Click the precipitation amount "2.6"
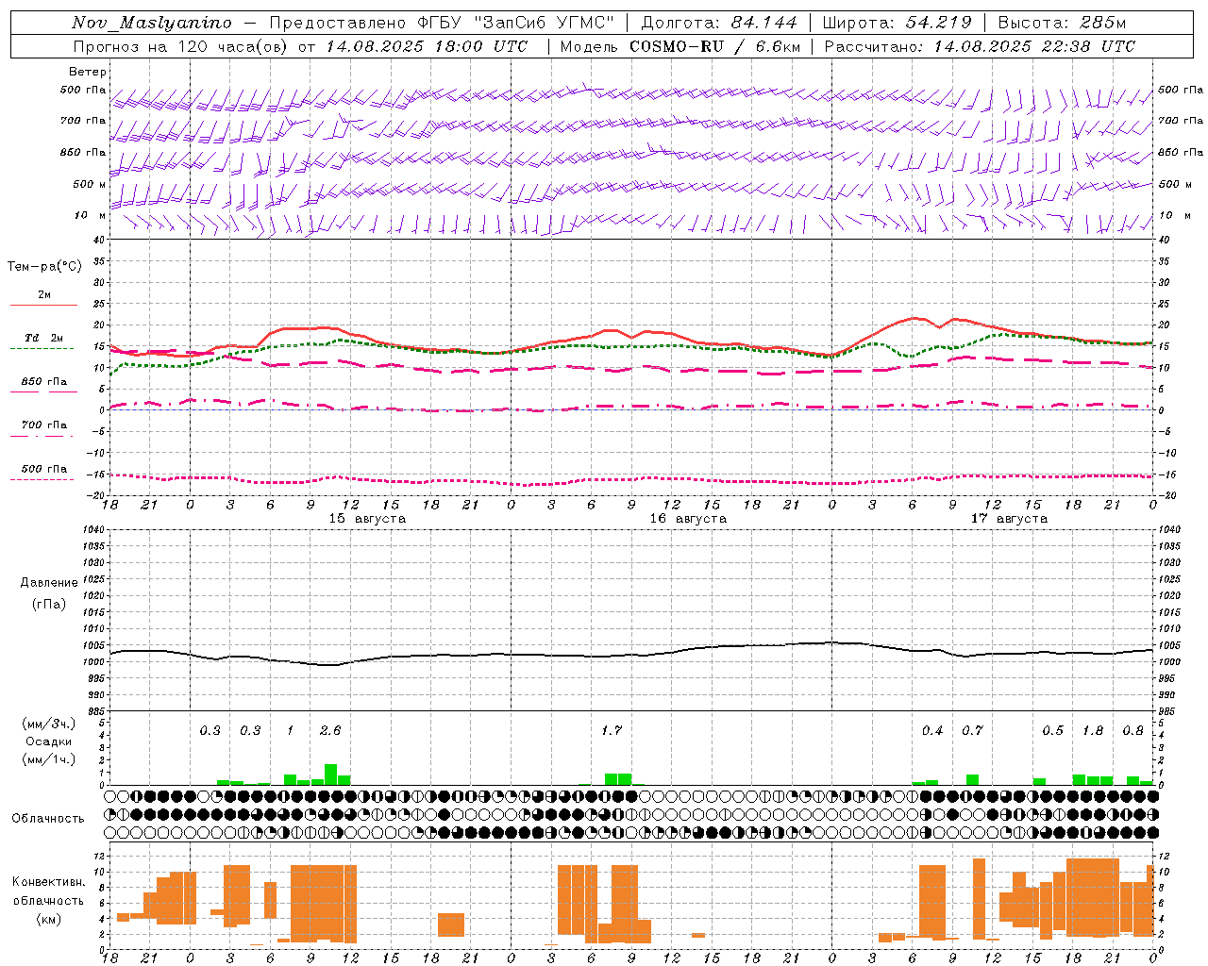Image resolution: width=1208 pixels, height=966 pixels. point(330,730)
